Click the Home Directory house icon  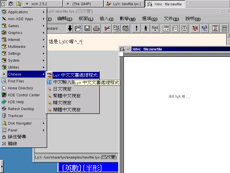coord(4,88)
